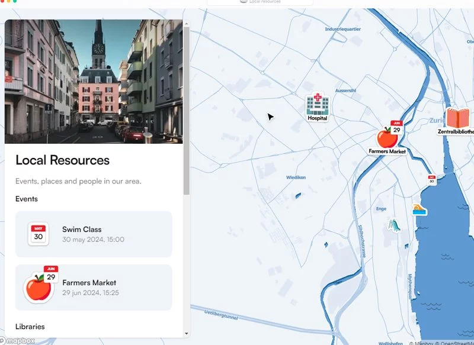Click the Events section heading
Image resolution: width=474 pixels, height=345 pixels.
(x=27, y=199)
